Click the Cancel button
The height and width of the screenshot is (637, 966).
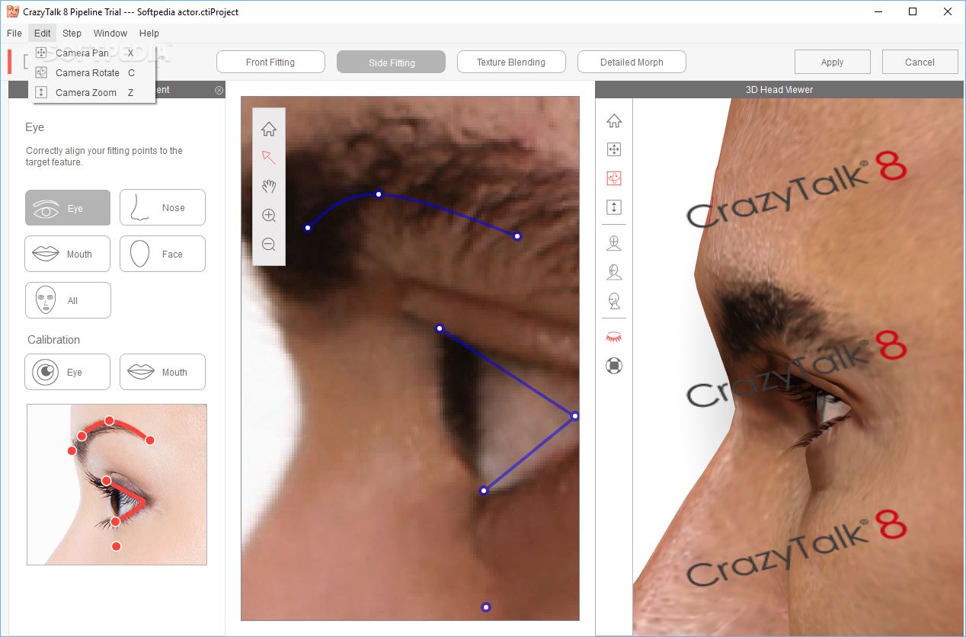coord(920,62)
